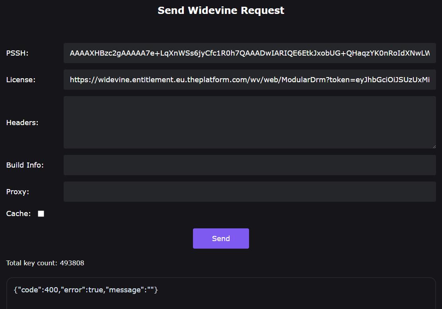This screenshot has height=309, width=442.
Task: Click the PSSH input field
Action: pos(249,53)
